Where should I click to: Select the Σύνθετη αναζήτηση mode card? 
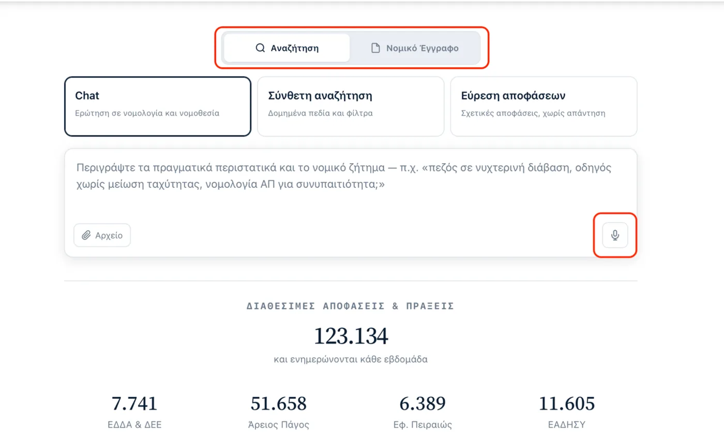click(351, 106)
